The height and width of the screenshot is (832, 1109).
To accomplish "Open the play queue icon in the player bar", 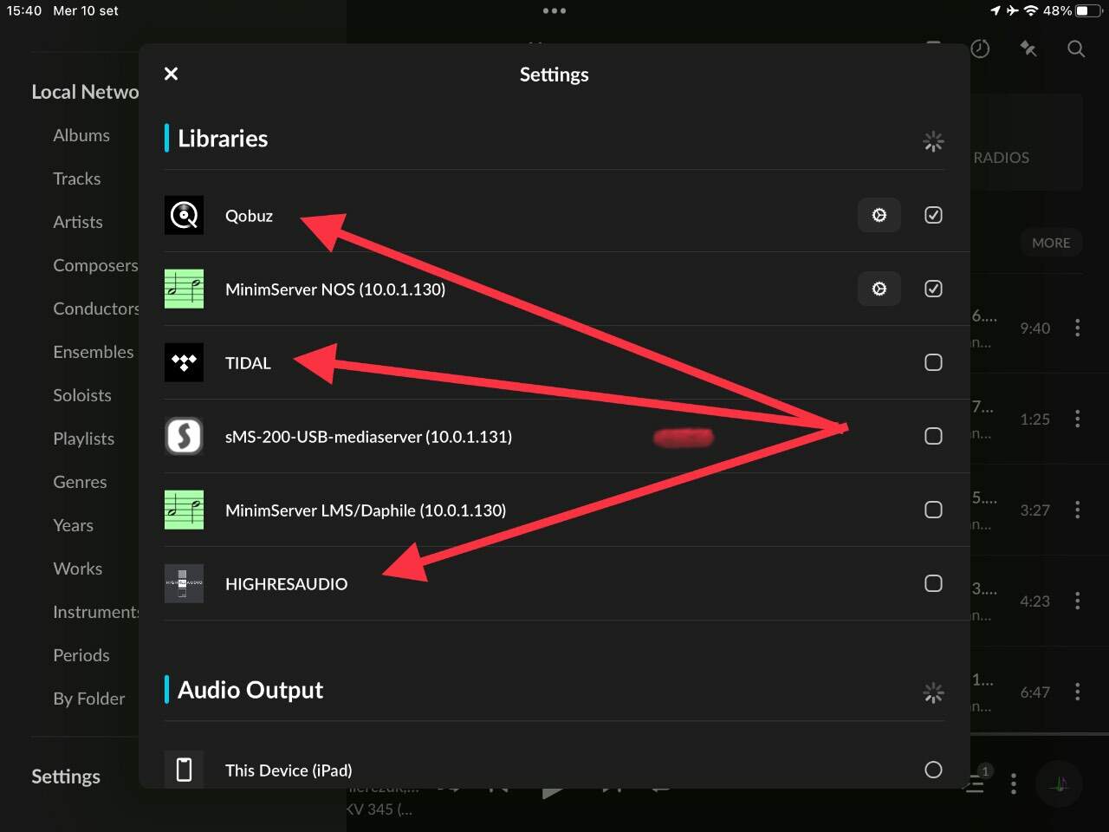I will (976, 783).
